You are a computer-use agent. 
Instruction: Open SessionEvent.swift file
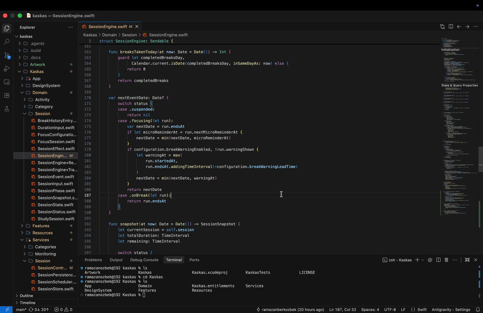click(56, 177)
